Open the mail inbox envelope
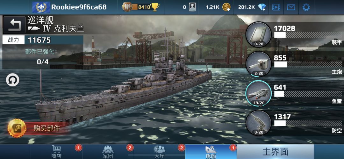 (291, 7)
